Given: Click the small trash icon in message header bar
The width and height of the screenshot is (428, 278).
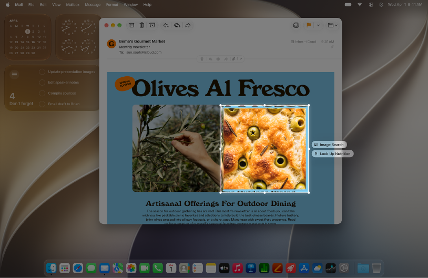Looking at the screenshot, I should coord(202,59).
